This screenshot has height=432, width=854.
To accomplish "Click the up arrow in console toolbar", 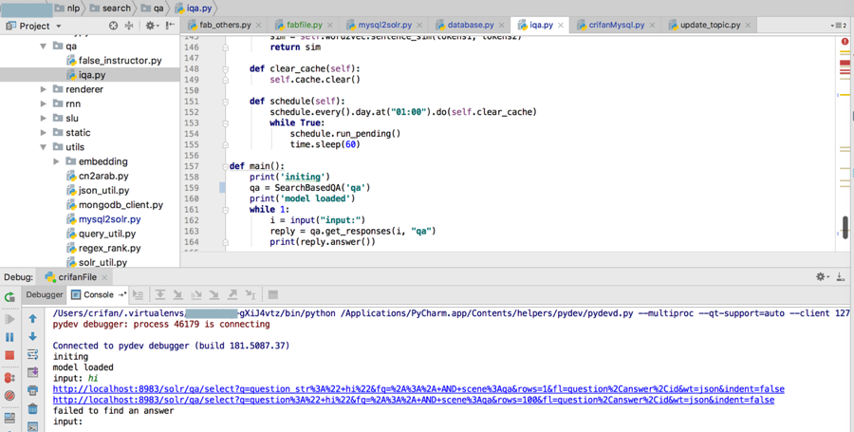I will pos(32,319).
